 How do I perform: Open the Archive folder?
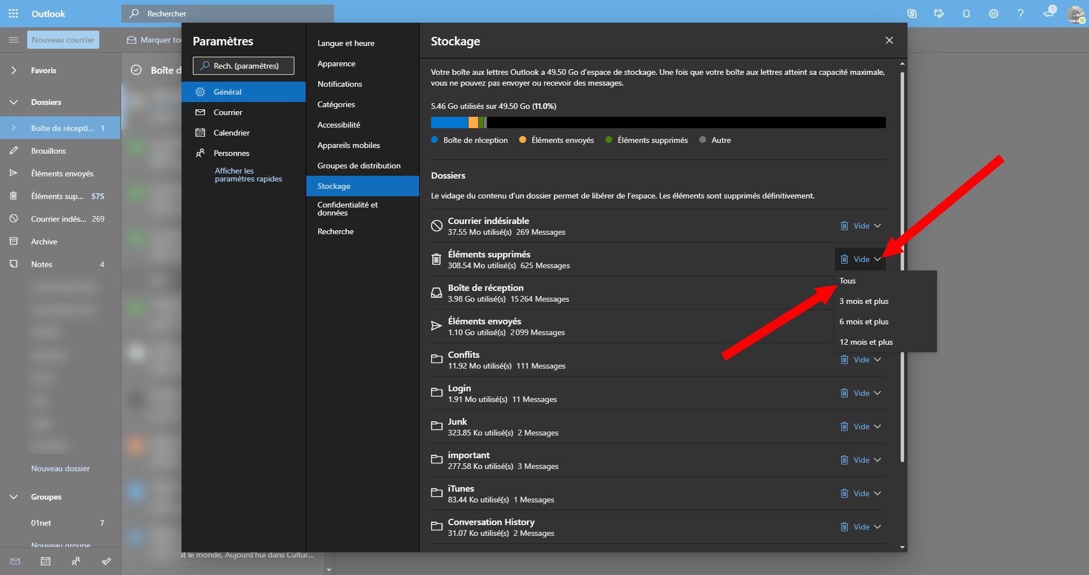point(60,242)
